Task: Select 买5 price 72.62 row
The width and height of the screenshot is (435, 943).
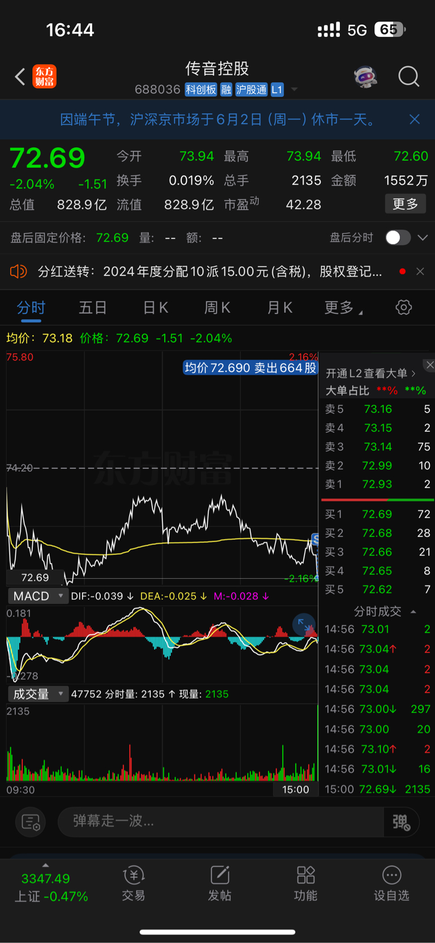Action: 377,590
